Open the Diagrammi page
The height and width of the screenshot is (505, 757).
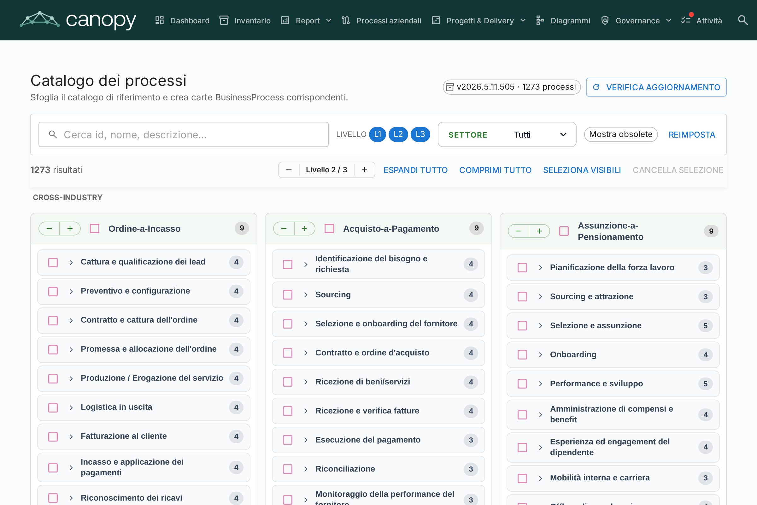click(563, 20)
